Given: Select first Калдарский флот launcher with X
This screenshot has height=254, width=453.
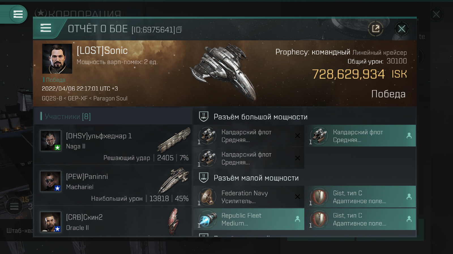Looking at the screenshot, I should coord(249,136).
